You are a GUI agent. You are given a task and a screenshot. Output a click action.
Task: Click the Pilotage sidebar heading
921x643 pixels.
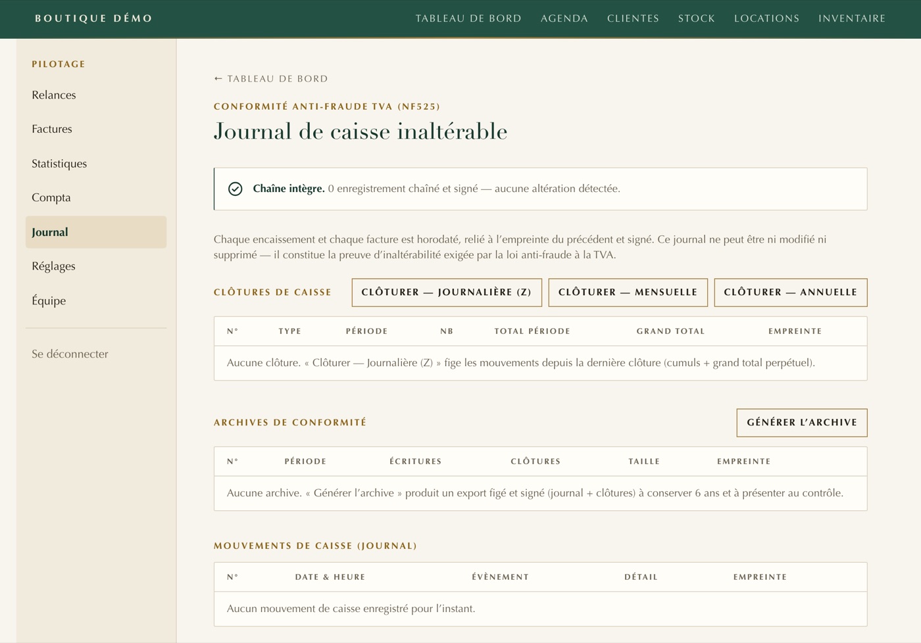[59, 64]
